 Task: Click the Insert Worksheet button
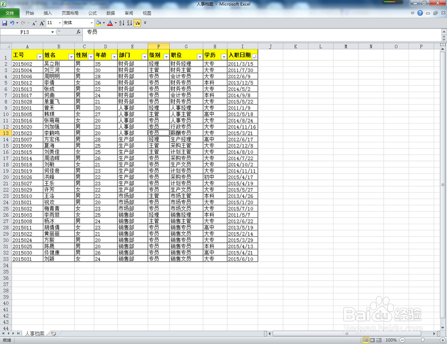[x=53, y=333]
